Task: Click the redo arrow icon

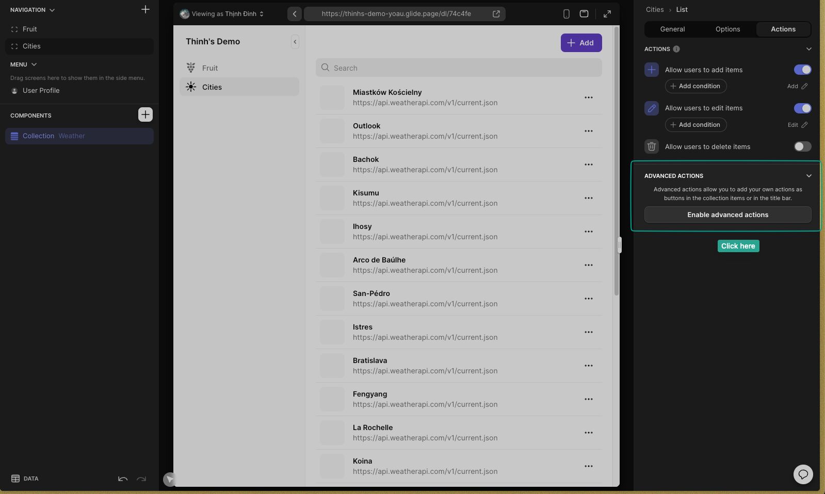Action: pyautogui.click(x=141, y=479)
